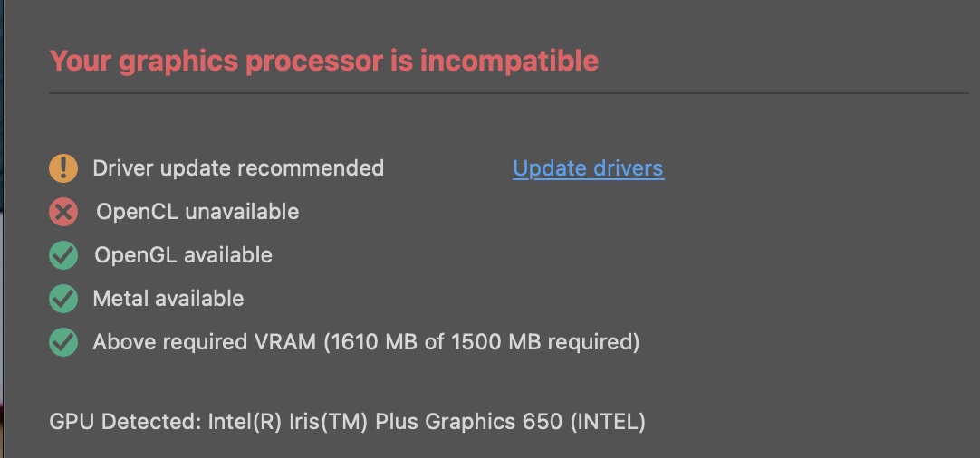Click the horizontal divider under the heading
The width and height of the screenshot is (980, 458).
[x=508, y=93]
